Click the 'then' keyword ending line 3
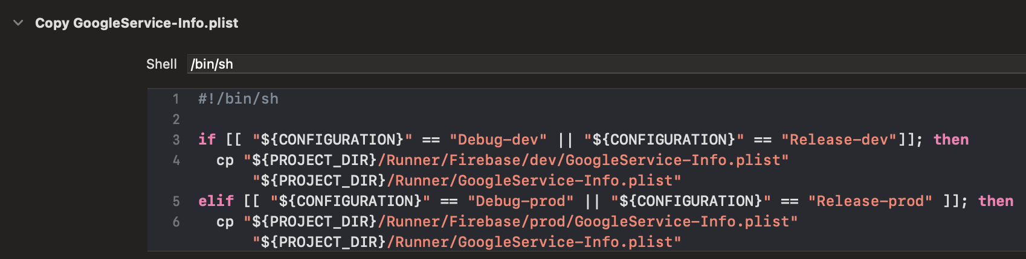The width and height of the screenshot is (1026, 259). coord(951,140)
